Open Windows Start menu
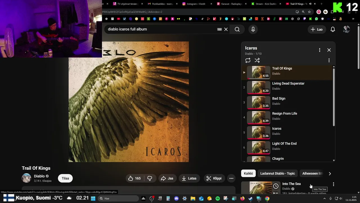Image resolution: width=360 pixels, height=203 pixels. [93, 198]
